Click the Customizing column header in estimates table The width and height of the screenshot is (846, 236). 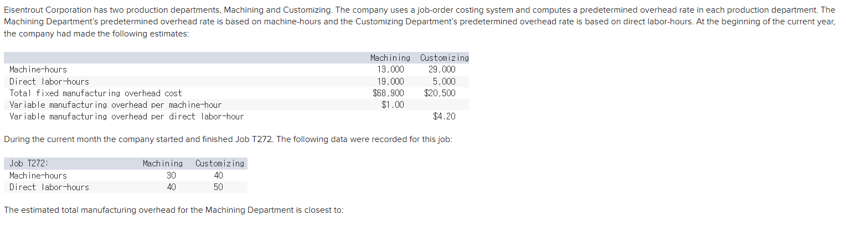click(445, 58)
